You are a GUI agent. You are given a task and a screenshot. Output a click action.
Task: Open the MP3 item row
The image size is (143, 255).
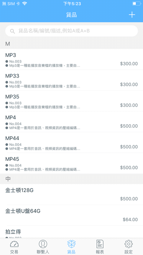71,59
